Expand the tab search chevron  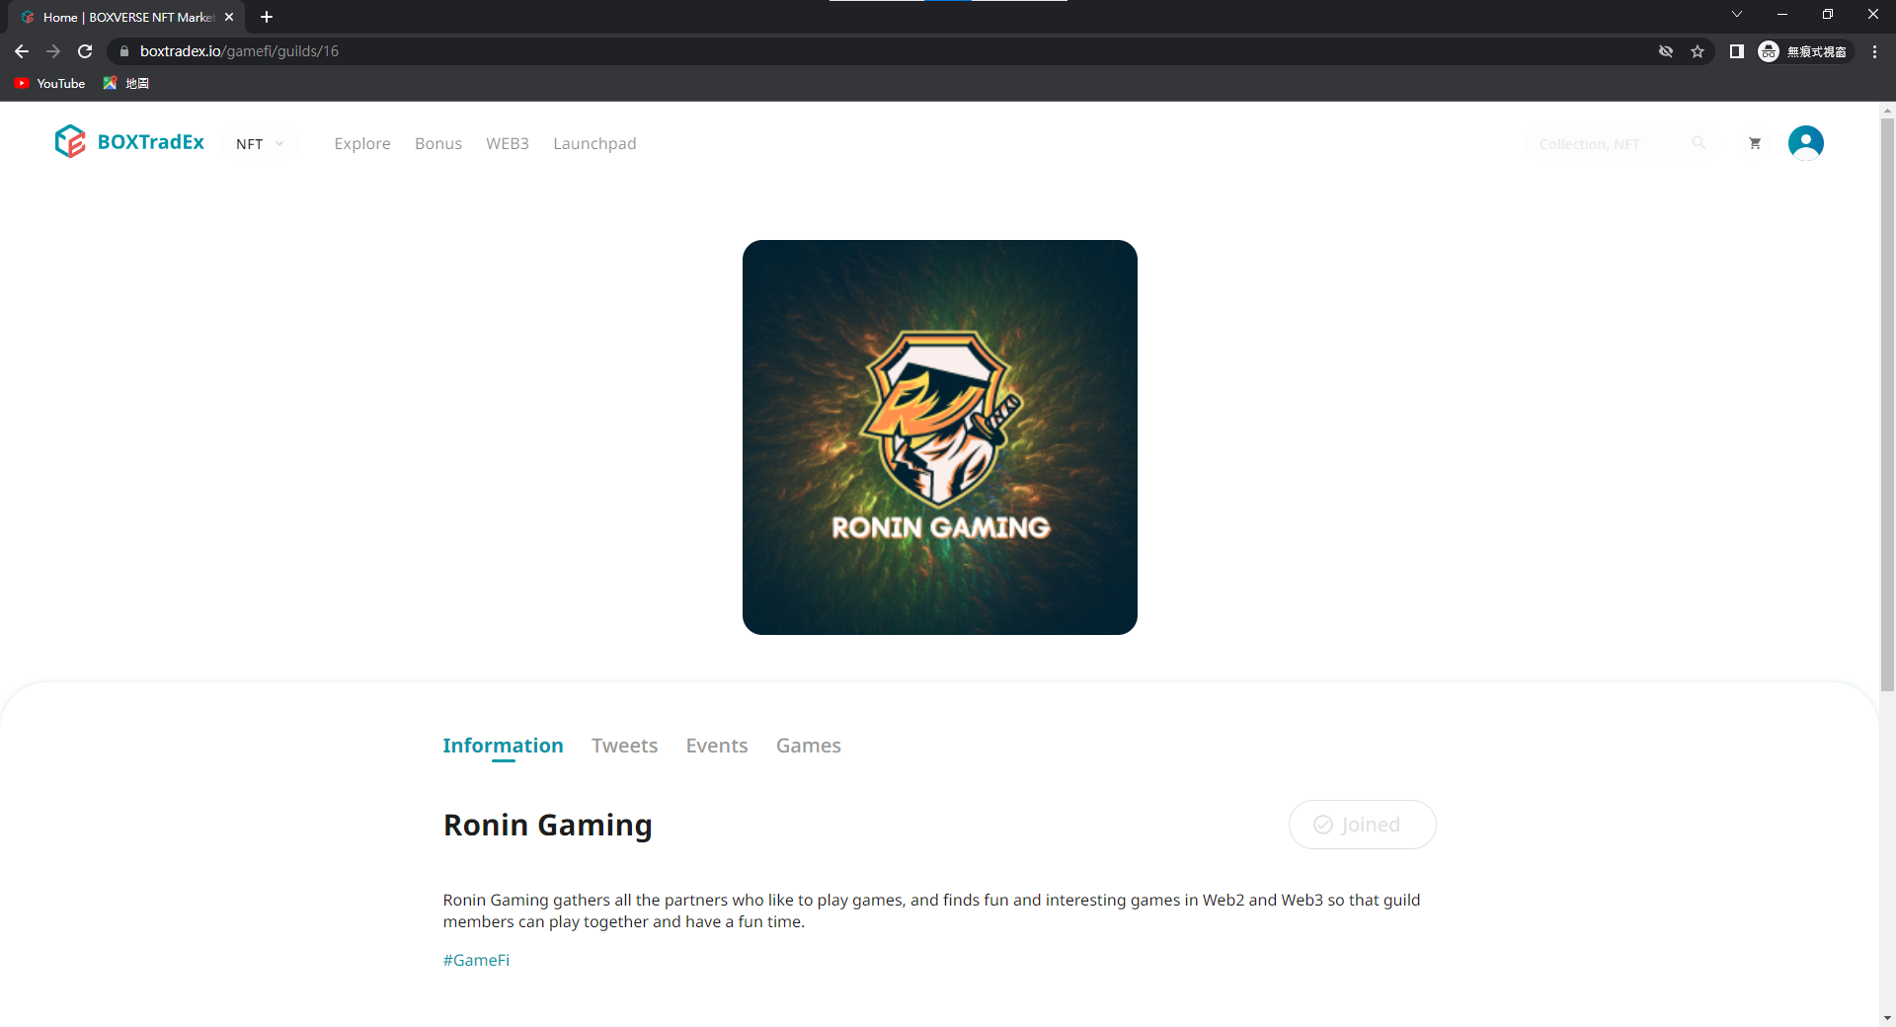pos(1736,15)
